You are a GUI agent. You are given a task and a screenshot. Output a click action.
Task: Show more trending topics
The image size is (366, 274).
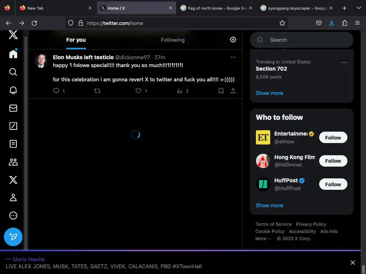click(x=269, y=93)
